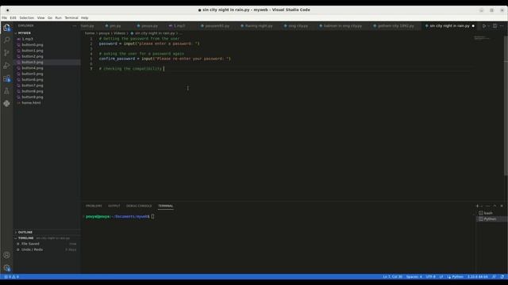
Task: Open the Run menu
Action: tap(58, 17)
